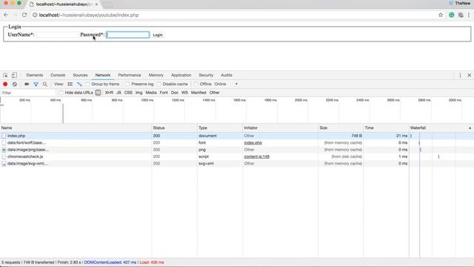This screenshot has width=474, height=267.
Task: Switch to large request rows view
Action: pyautogui.click(x=70, y=84)
